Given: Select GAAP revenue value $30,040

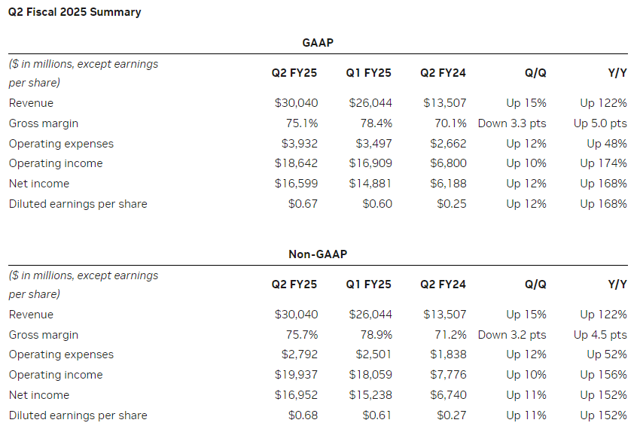Looking at the screenshot, I should coord(296,103).
